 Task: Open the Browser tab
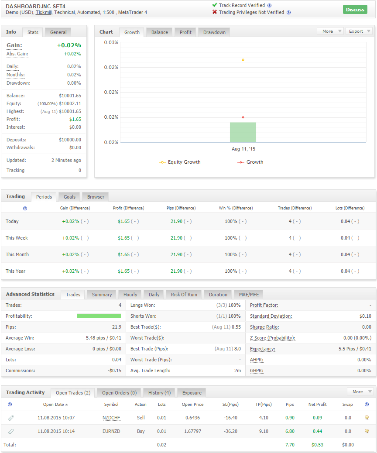(x=96, y=197)
